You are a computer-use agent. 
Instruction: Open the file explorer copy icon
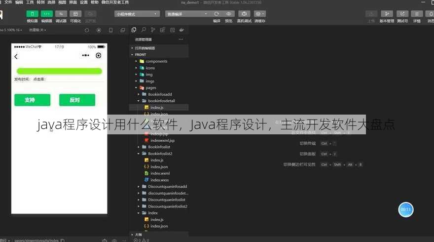134,30
